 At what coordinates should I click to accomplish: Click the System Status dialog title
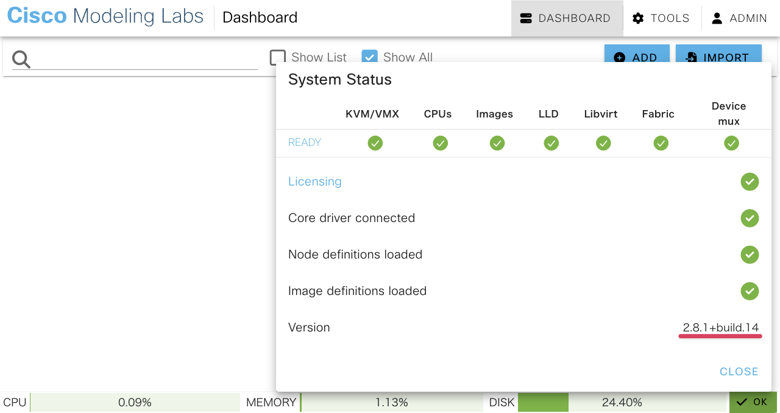[340, 80]
